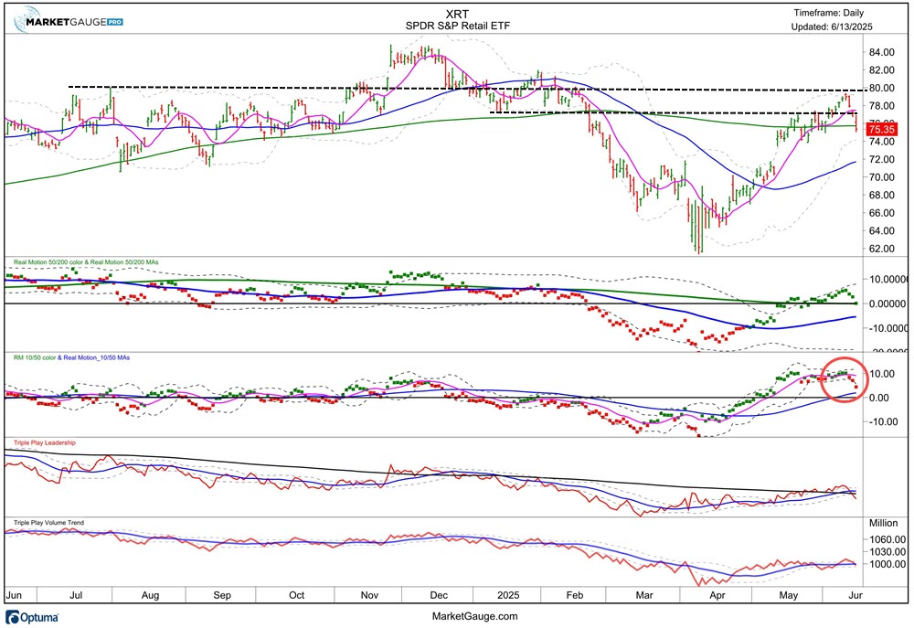Click the Triple Play Volume Trend label

pos(48,523)
